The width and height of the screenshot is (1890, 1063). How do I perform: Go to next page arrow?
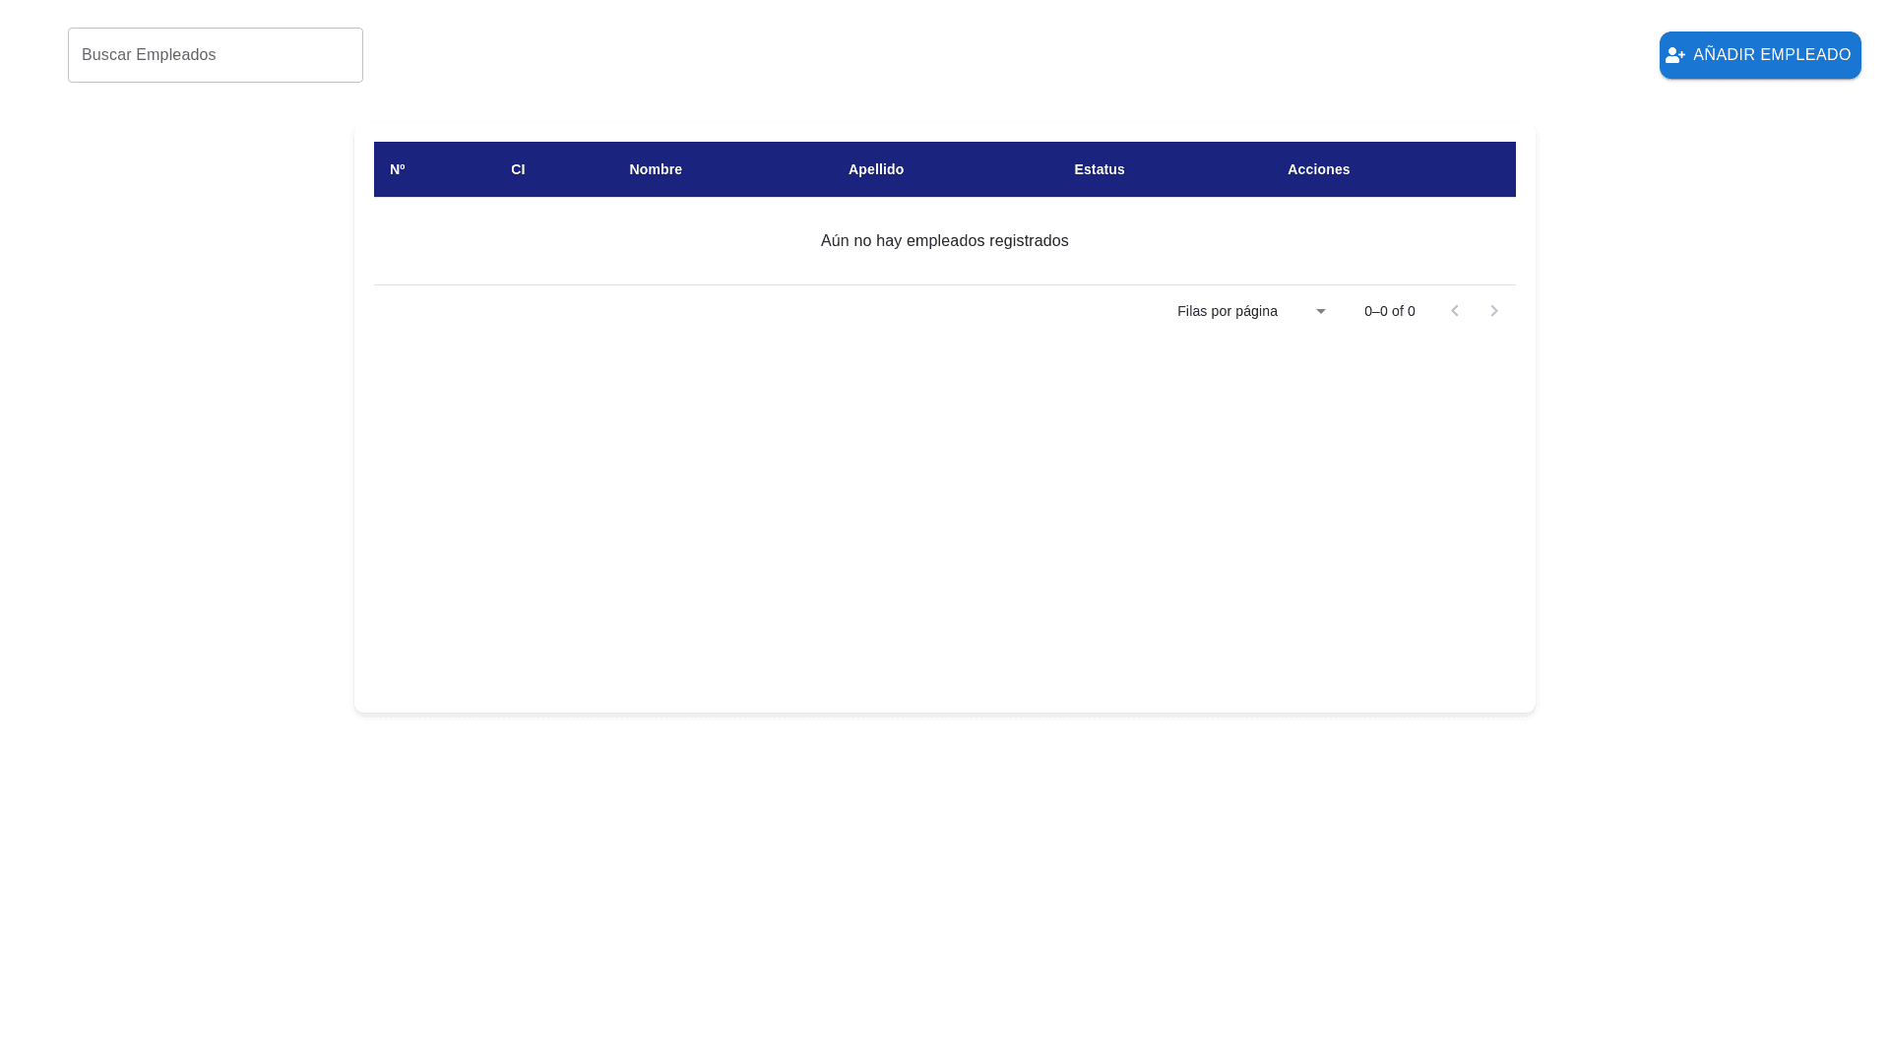(1493, 311)
